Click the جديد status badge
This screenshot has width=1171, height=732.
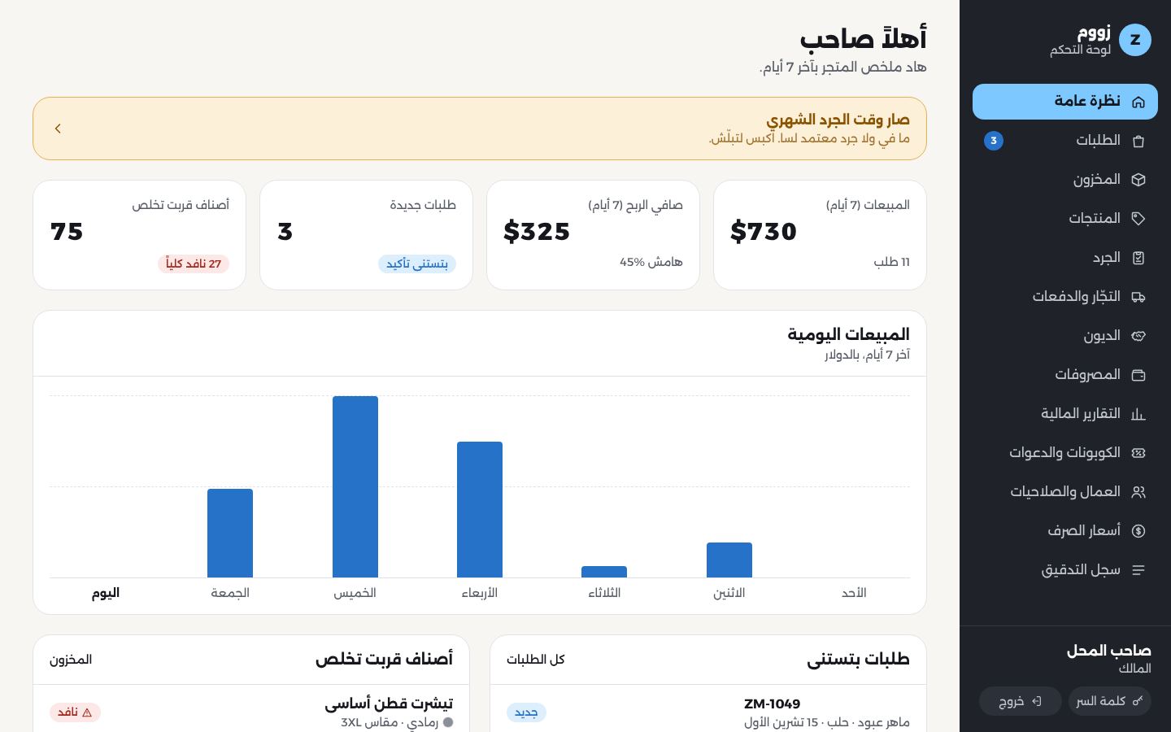pyautogui.click(x=526, y=712)
